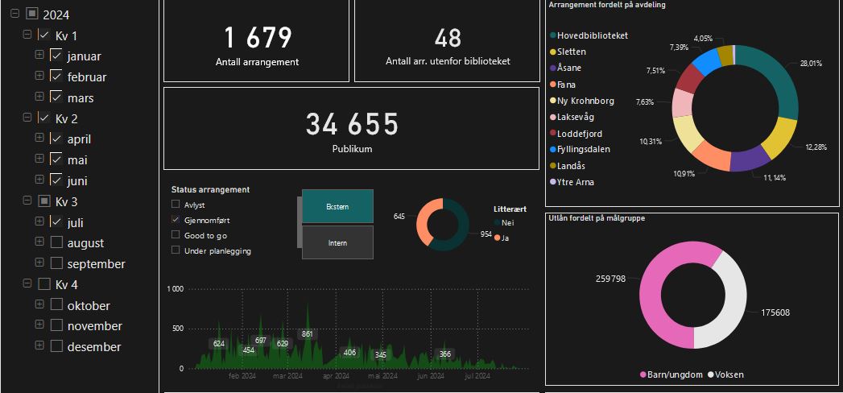843x393 pixels.
Task: Uncheck the april checkbox
Action: click(x=56, y=139)
